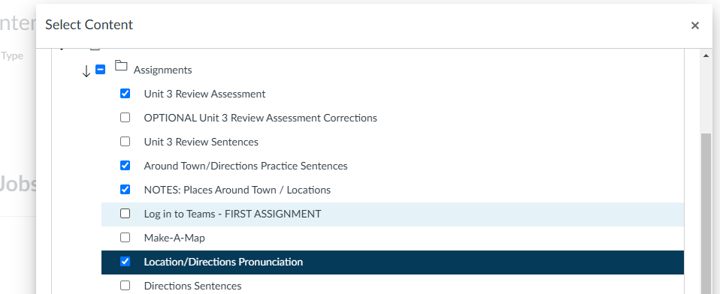Click the Select Content dialog title
Screen dimensions: 720x294
click(89, 25)
